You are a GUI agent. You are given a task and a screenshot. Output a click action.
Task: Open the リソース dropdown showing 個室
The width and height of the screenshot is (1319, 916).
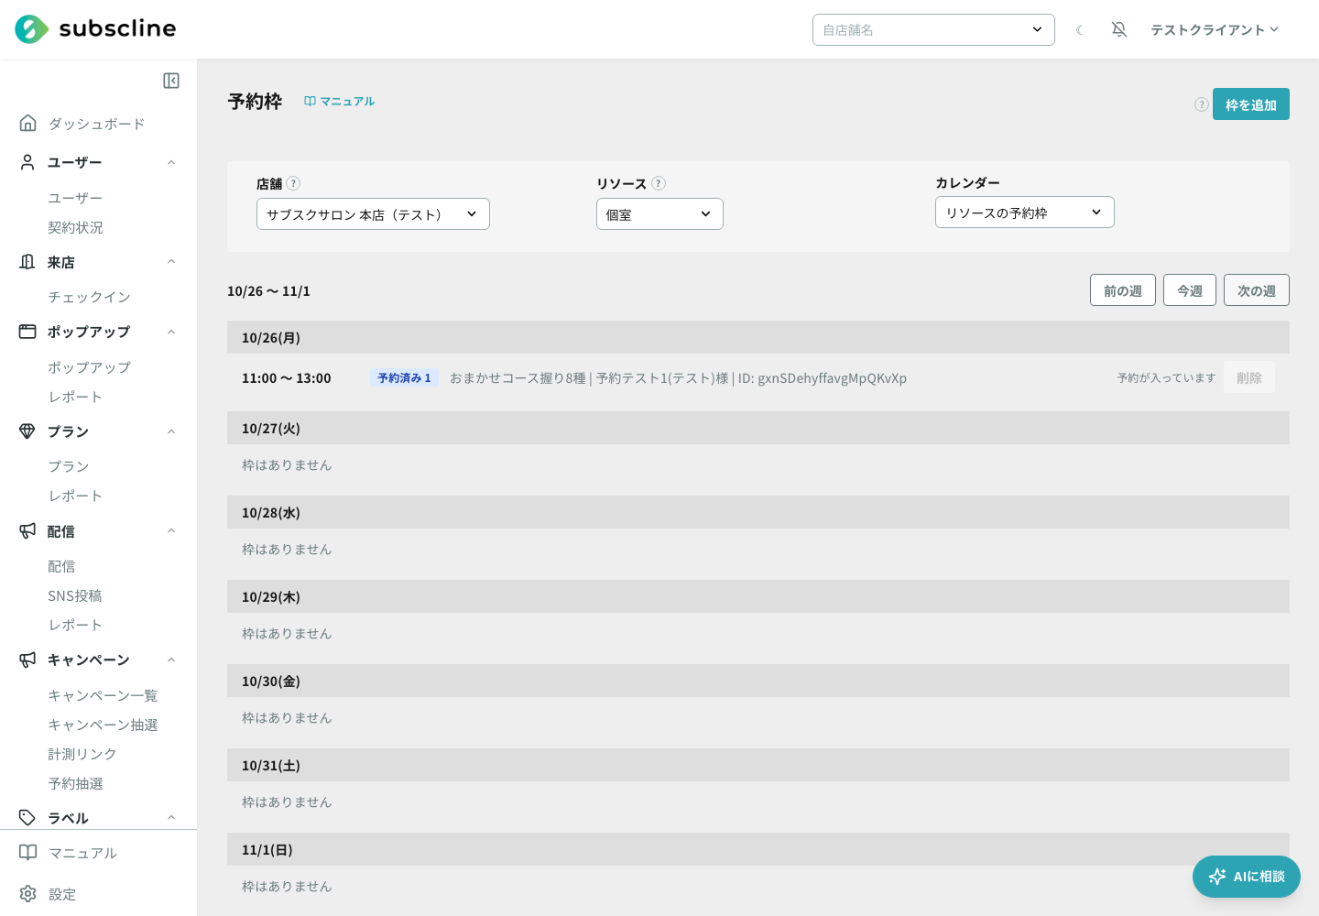(659, 214)
